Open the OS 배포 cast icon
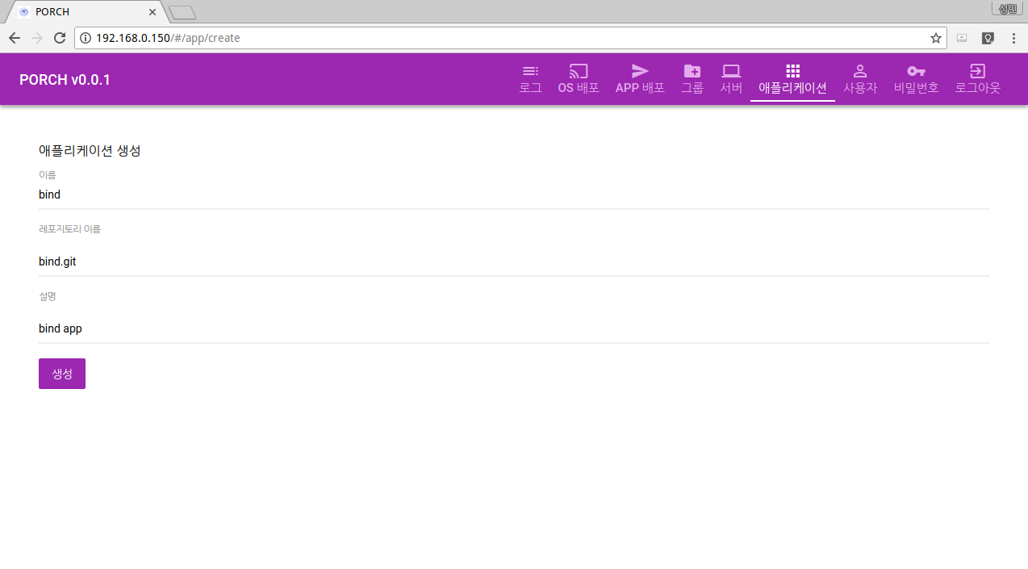This screenshot has height=569, width=1028. coord(579,71)
